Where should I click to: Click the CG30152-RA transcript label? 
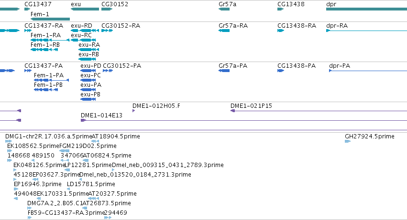click(121, 26)
